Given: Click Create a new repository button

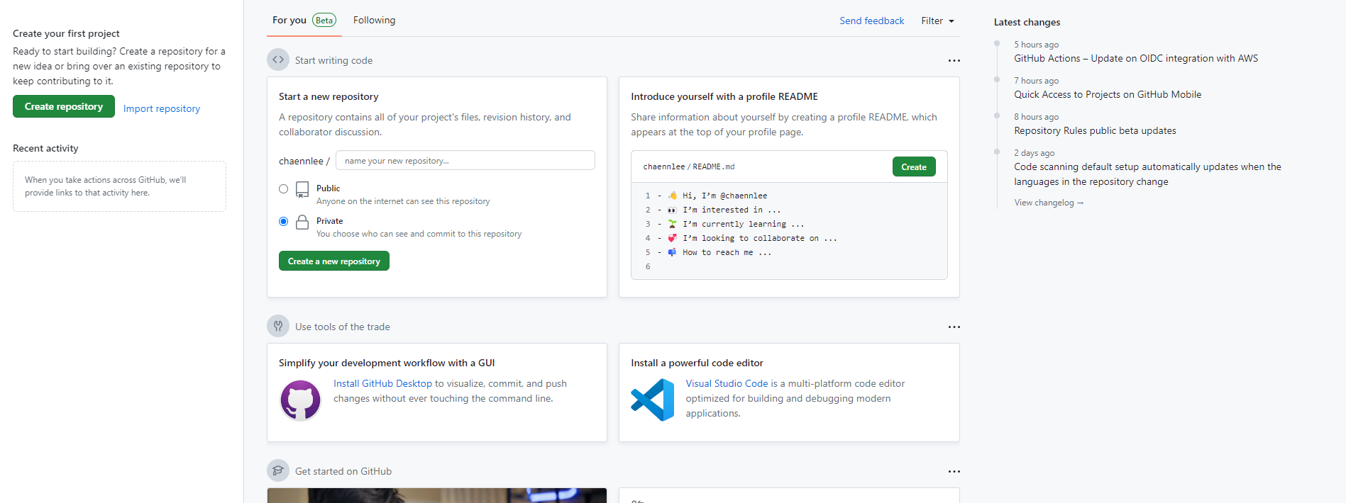Looking at the screenshot, I should click(x=334, y=261).
